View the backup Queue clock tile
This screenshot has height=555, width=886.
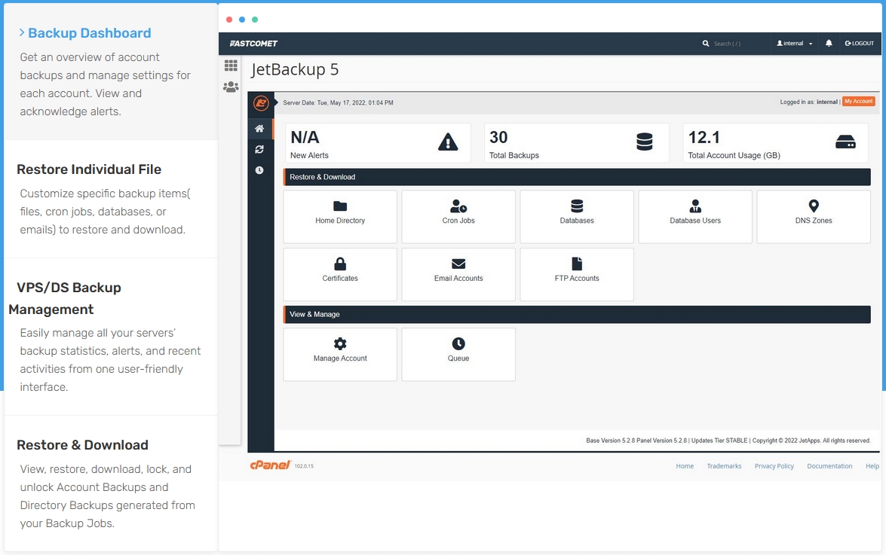click(x=458, y=354)
